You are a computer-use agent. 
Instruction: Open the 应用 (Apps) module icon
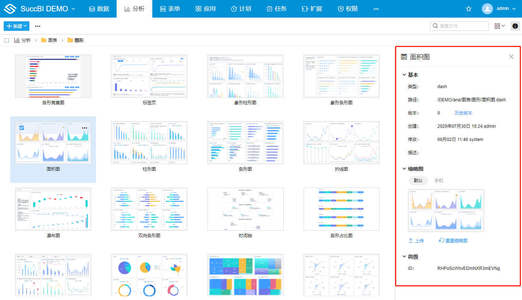[x=198, y=8]
